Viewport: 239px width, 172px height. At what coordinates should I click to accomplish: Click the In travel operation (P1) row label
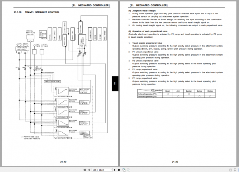pyautogui.click(x=147, y=94)
